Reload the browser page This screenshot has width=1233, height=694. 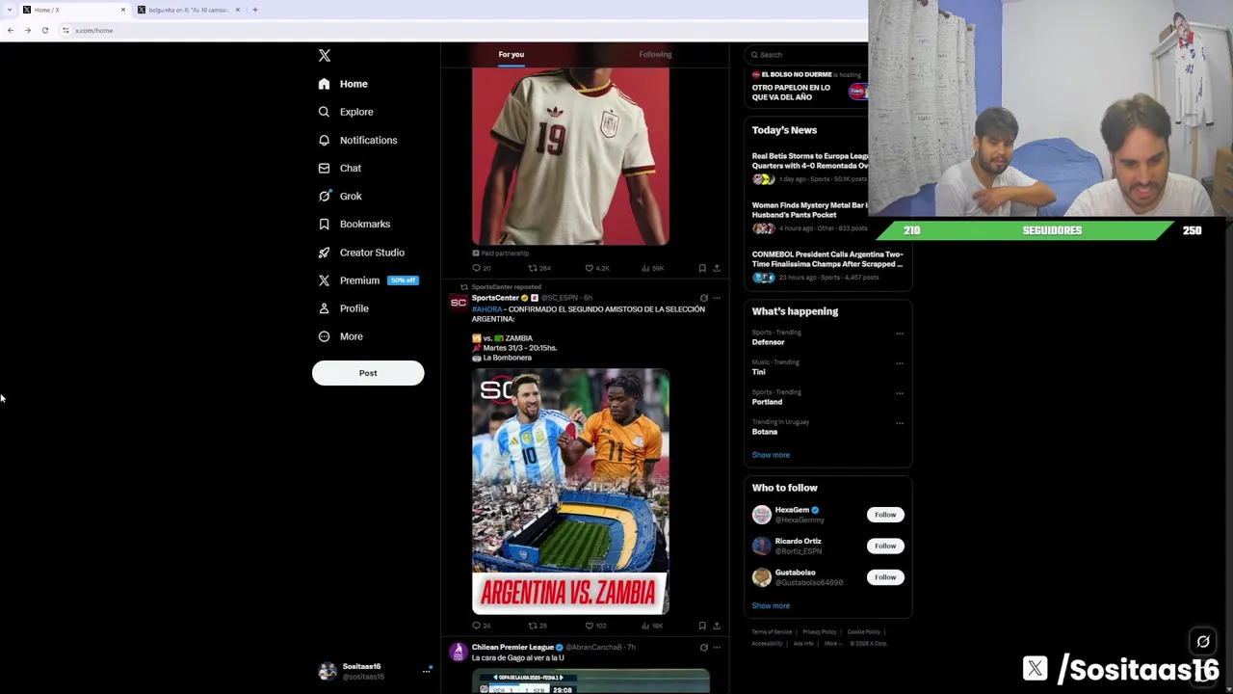tap(45, 31)
